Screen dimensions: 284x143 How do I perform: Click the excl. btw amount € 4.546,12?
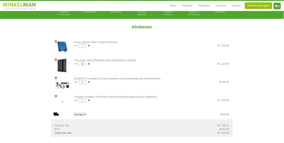click(223, 126)
